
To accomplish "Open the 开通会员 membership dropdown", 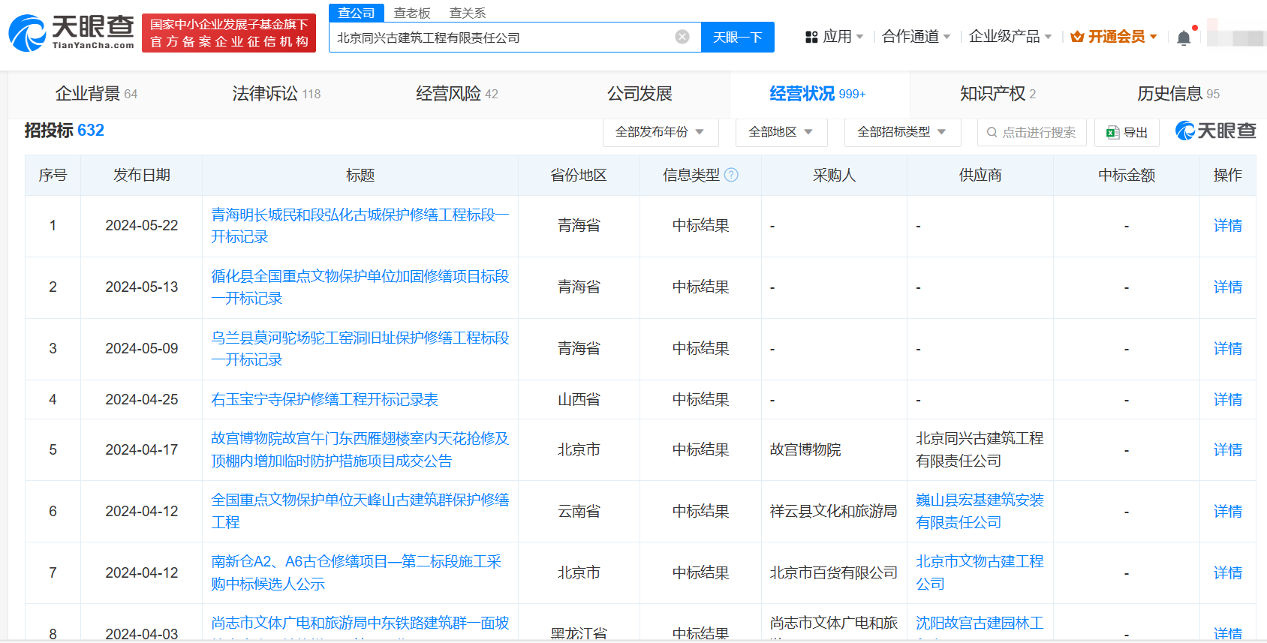I will pyautogui.click(x=1114, y=37).
